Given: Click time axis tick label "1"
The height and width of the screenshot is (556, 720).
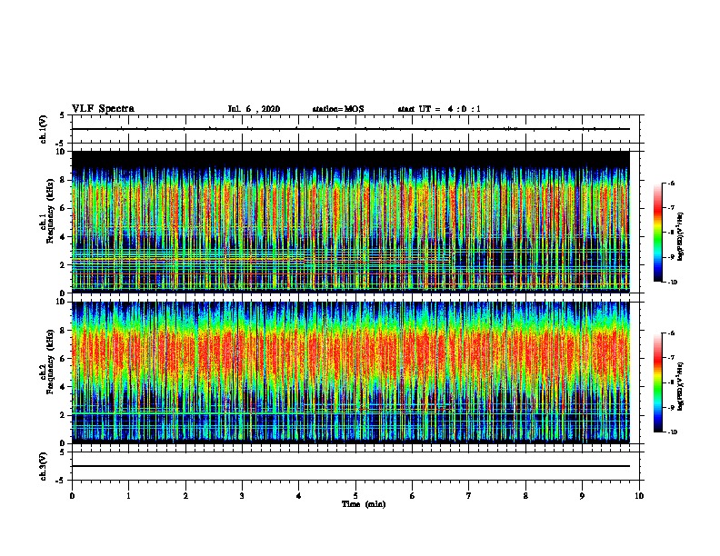Looking at the screenshot, I should click(x=128, y=495).
